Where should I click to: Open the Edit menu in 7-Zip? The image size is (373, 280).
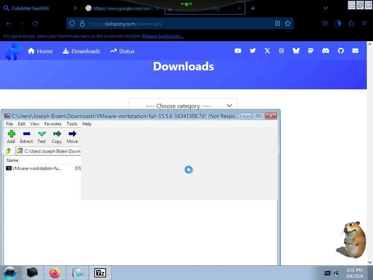coord(21,124)
